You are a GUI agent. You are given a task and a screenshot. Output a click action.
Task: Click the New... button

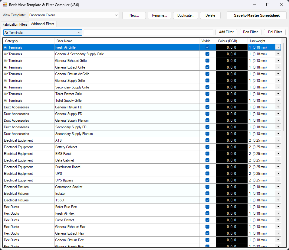pyautogui.click(x=134, y=15)
